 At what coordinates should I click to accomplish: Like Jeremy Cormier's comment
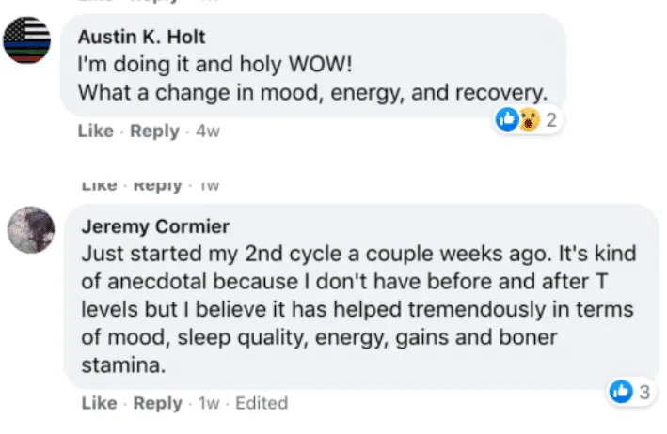[x=99, y=403]
